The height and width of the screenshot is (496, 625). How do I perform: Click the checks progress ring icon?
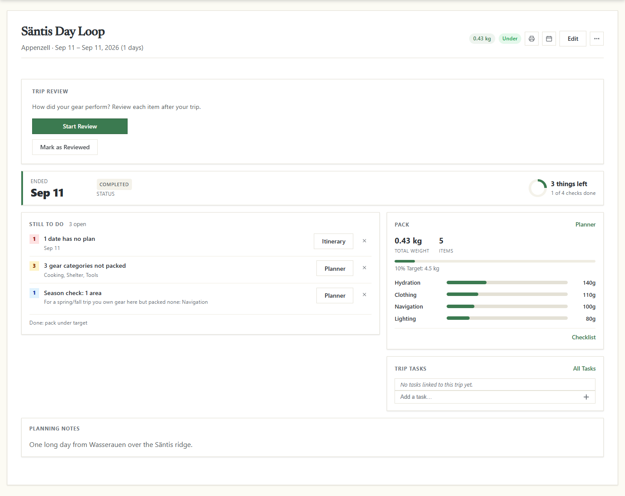[x=538, y=188]
